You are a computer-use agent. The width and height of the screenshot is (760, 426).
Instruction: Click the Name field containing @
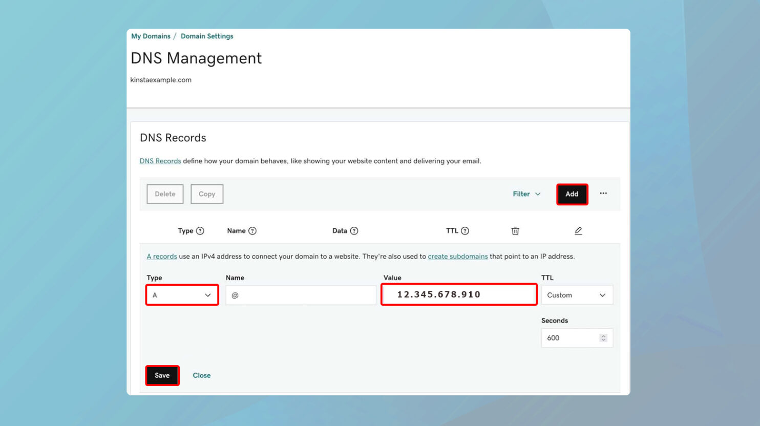301,294
